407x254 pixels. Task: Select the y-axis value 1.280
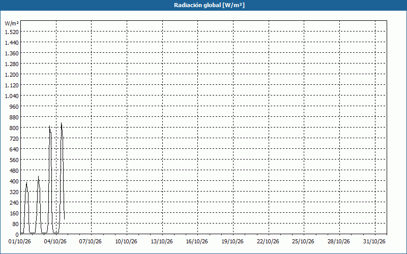click(x=12, y=64)
